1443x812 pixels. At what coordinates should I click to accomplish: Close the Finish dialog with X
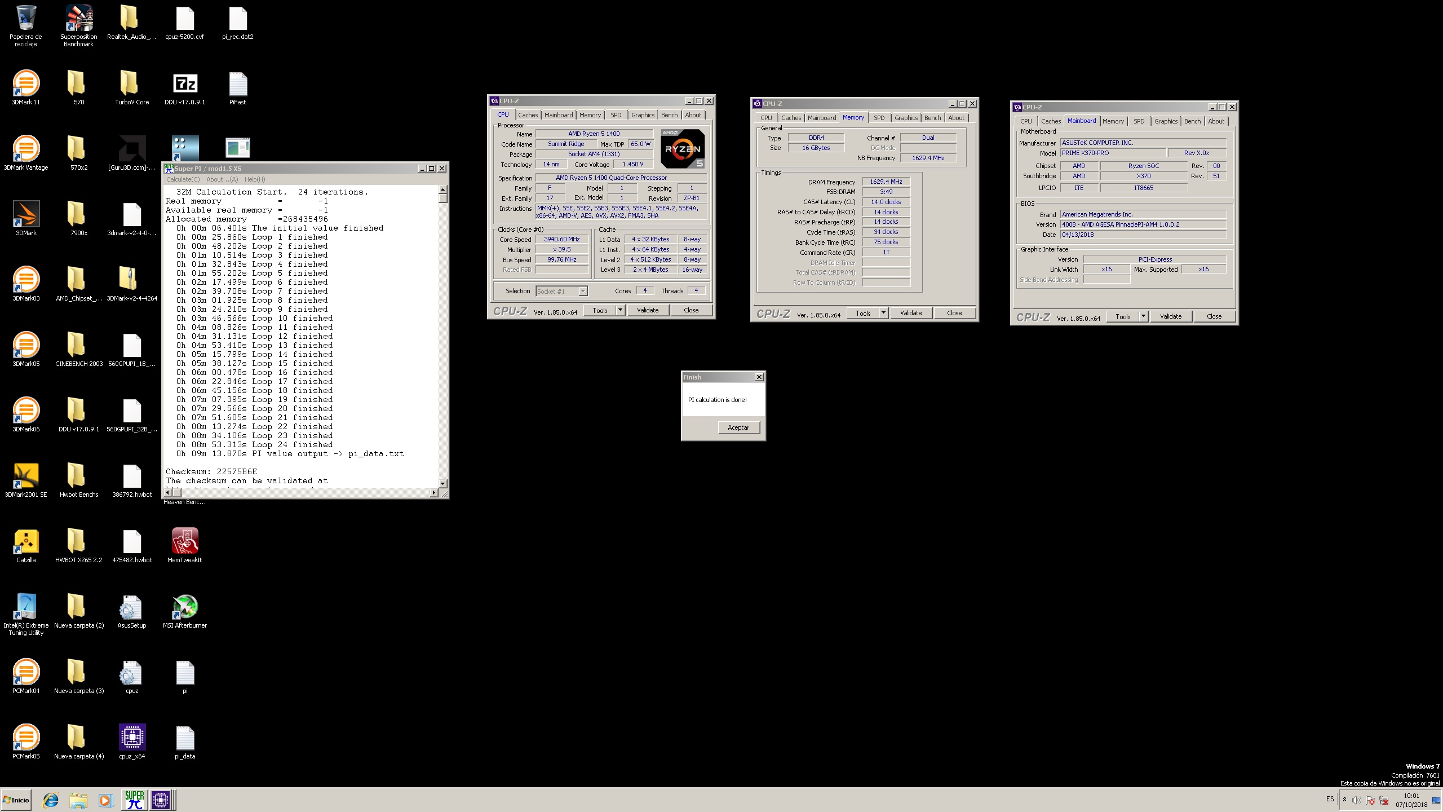tap(759, 377)
